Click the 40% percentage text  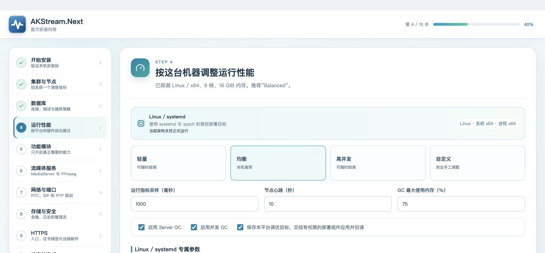click(529, 25)
